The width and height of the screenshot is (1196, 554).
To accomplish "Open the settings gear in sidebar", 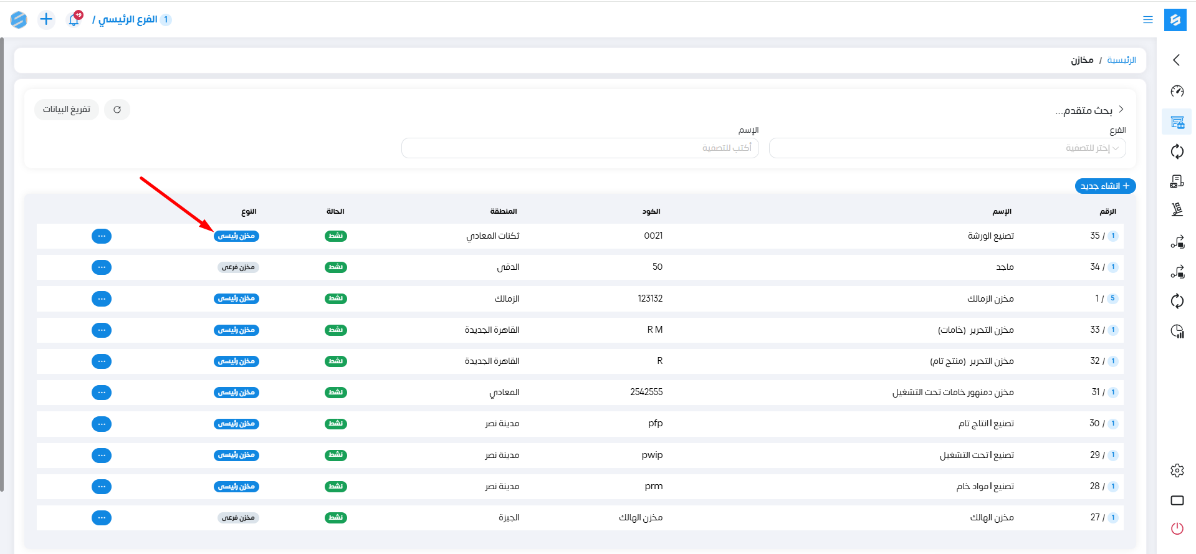I will point(1177,470).
